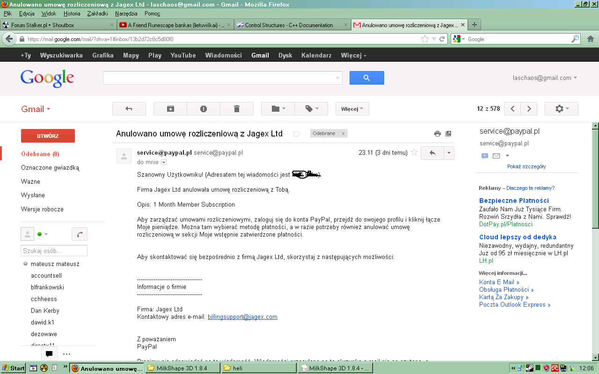Open Oznaczone gwiazdką folder

[x=50, y=167]
